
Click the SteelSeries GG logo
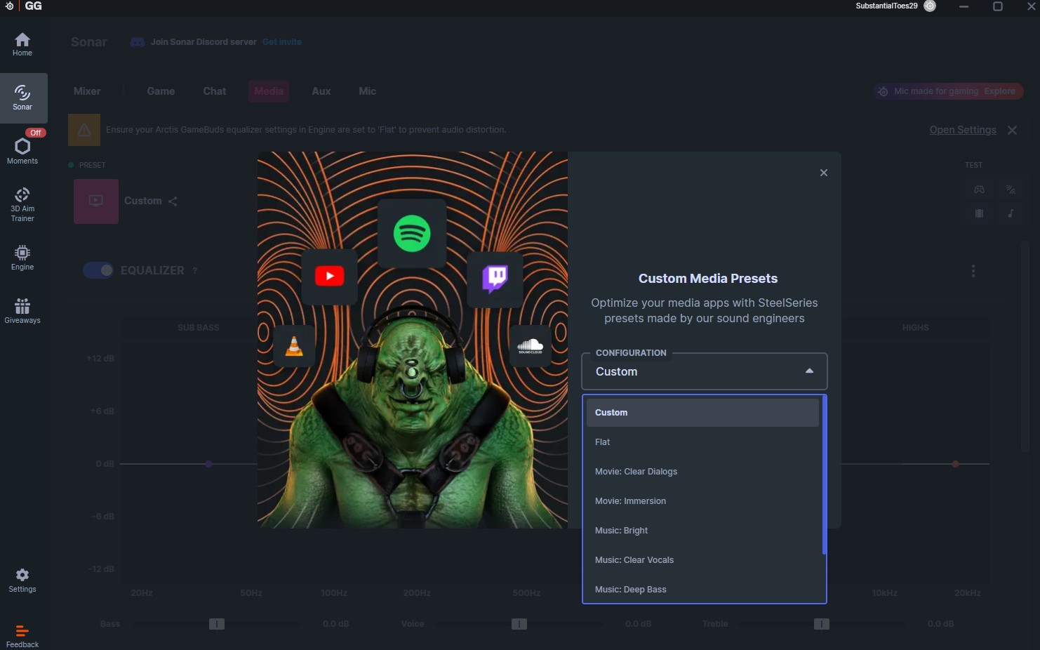point(24,6)
